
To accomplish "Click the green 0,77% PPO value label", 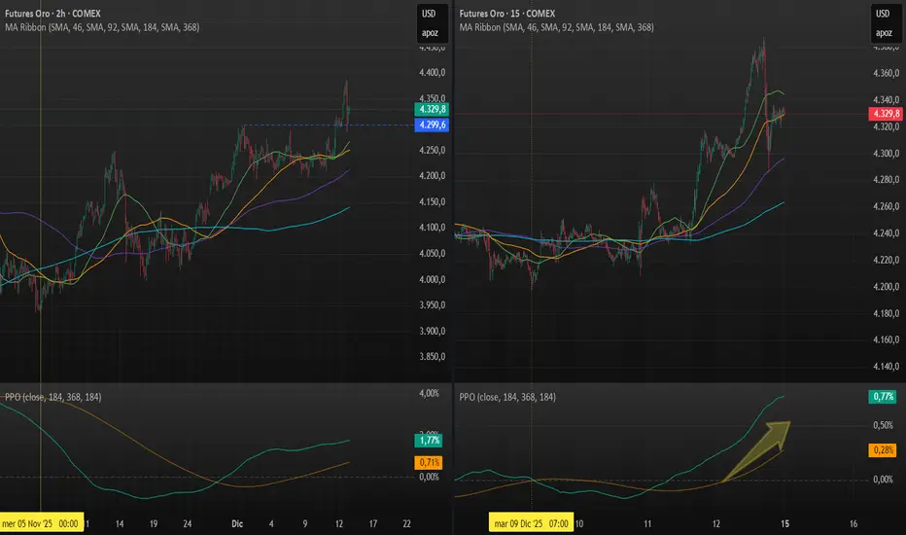I will coord(883,396).
